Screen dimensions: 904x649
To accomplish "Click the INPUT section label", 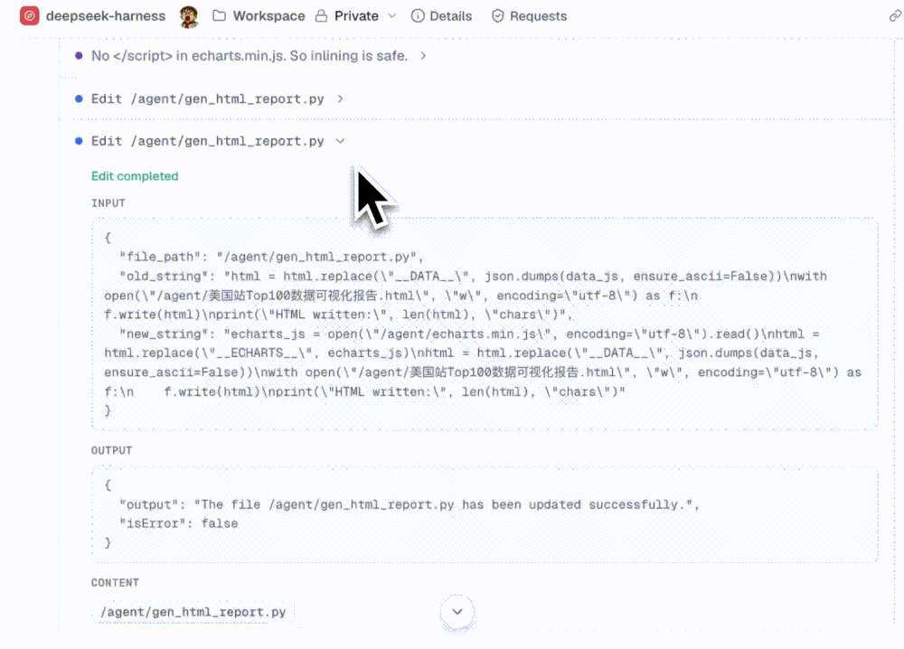I will tap(108, 202).
